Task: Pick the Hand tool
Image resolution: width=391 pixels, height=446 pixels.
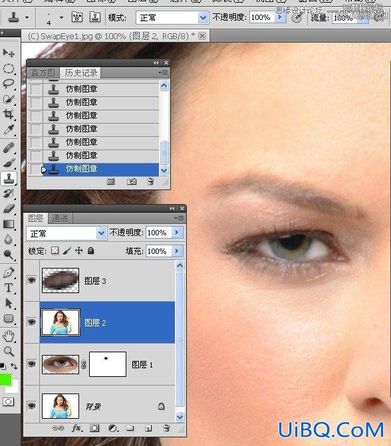Action: click(8, 336)
